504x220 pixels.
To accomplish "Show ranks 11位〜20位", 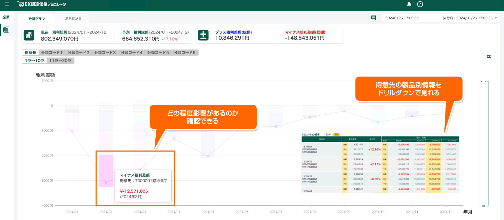I will tap(60, 61).
